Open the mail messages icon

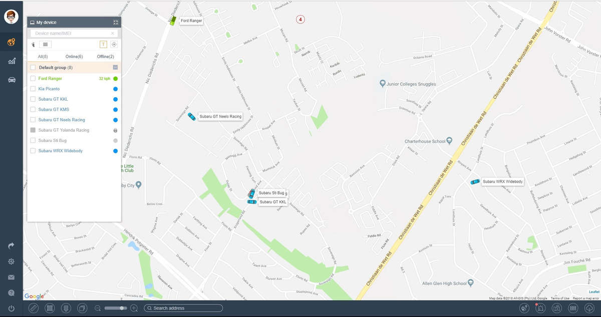(11, 277)
